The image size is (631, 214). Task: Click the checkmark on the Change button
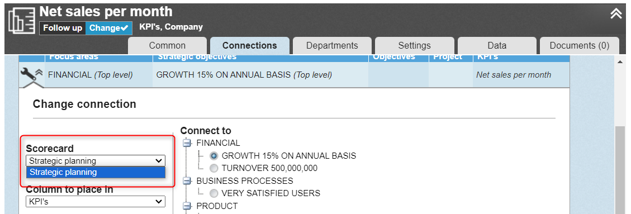(124, 28)
